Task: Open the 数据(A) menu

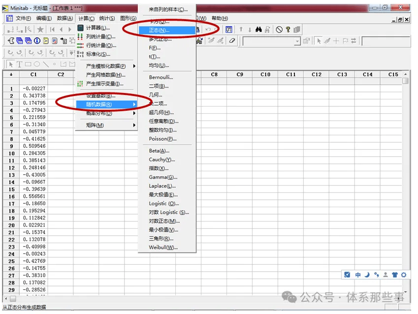Action: (x=65, y=18)
